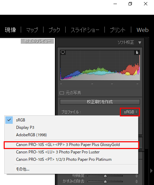The width and height of the screenshot is (154, 185).
Task: Click the 校正のプレビュー label
Action: point(37,41)
